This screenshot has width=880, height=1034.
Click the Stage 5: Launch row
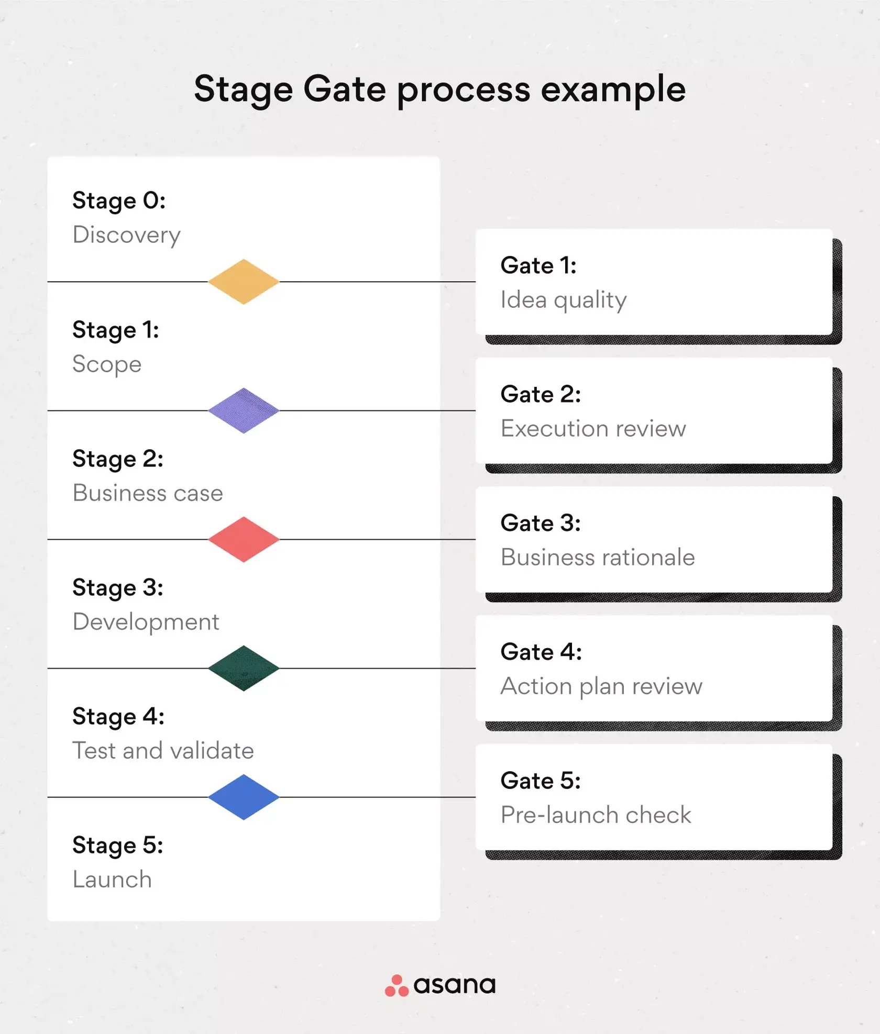click(244, 862)
